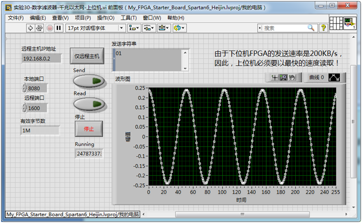The height and width of the screenshot is (223, 362).
Task: Click the LabVIEW title bar icon
Action: coord(9,8)
